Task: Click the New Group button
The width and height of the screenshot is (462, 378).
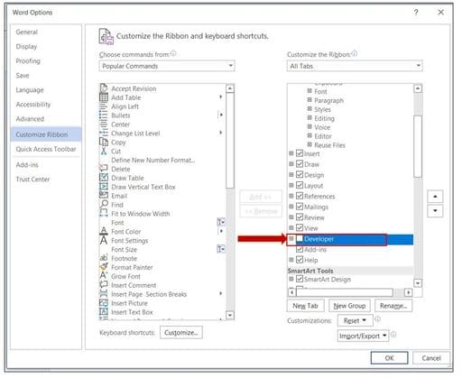Action: coord(349,306)
